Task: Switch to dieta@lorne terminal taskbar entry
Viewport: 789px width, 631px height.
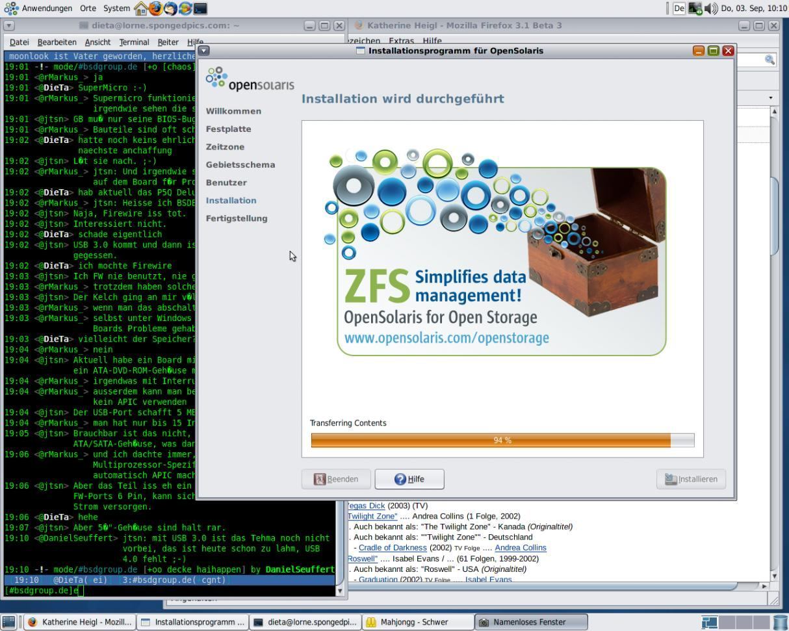Action: 305,622
